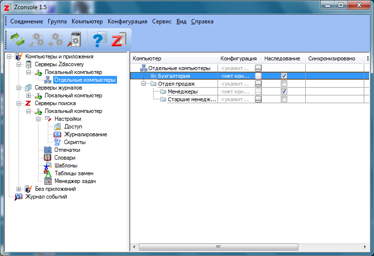This screenshot has width=374, height=256.
Task: Click the scrollbar left arrow
Action: tap(134, 247)
